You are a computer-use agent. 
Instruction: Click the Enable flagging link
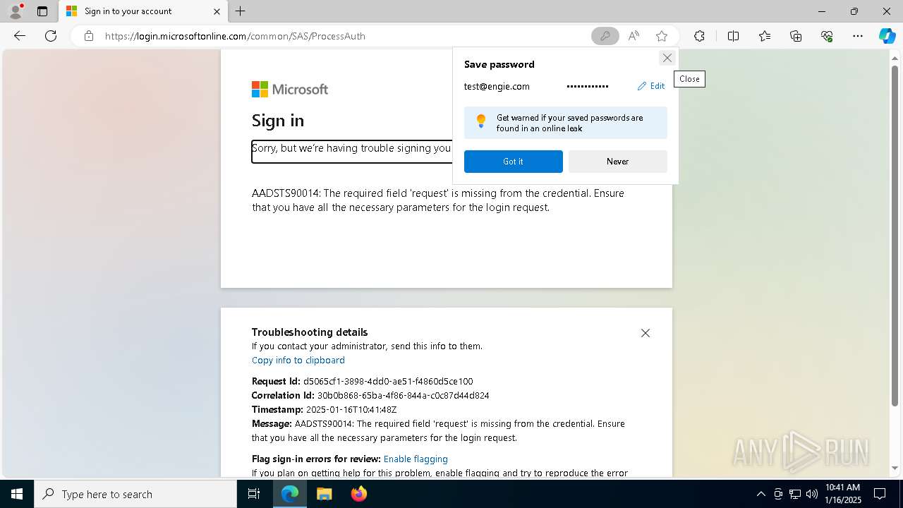(x=416, y=459)
